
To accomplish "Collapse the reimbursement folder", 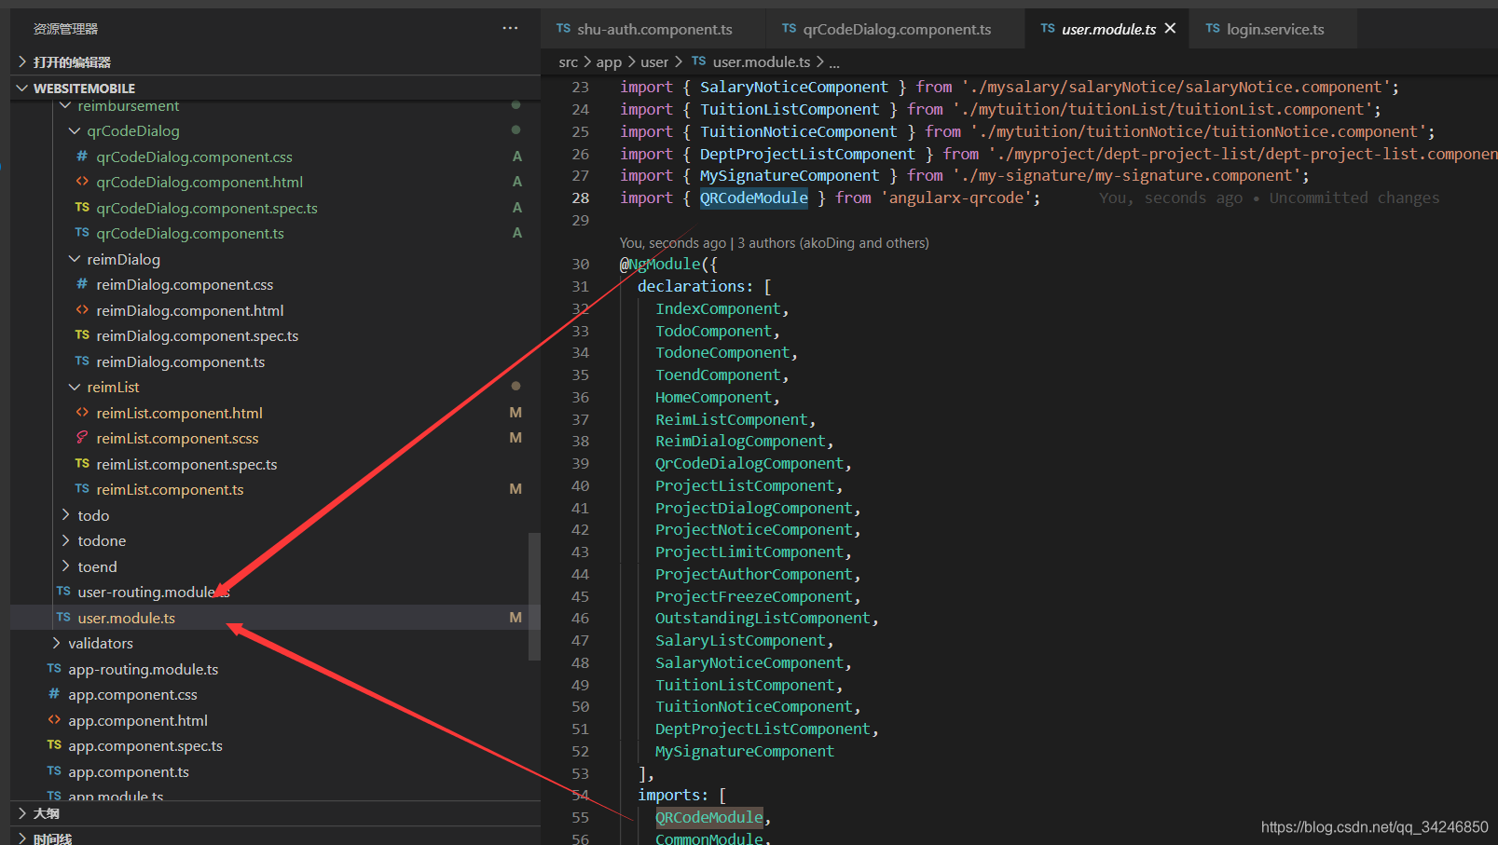I will click(x=128, y=106).
